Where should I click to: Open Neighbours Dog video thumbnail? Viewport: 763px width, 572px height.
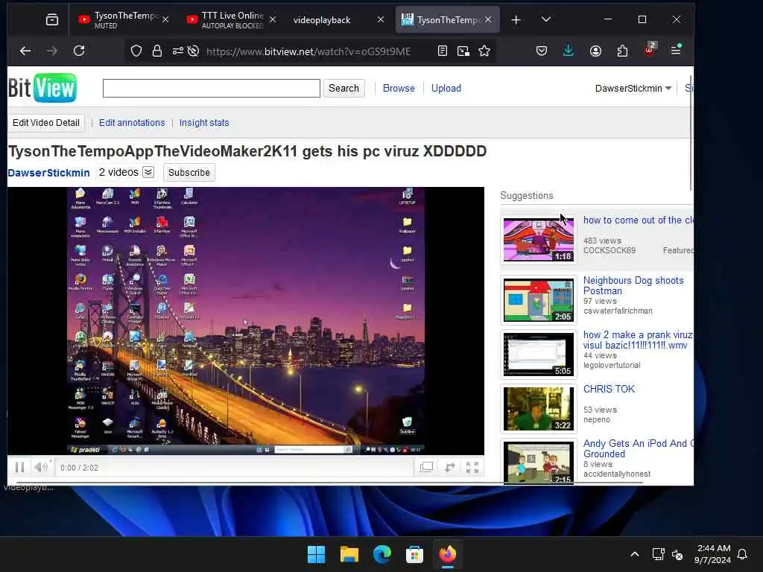pos(538,299)
